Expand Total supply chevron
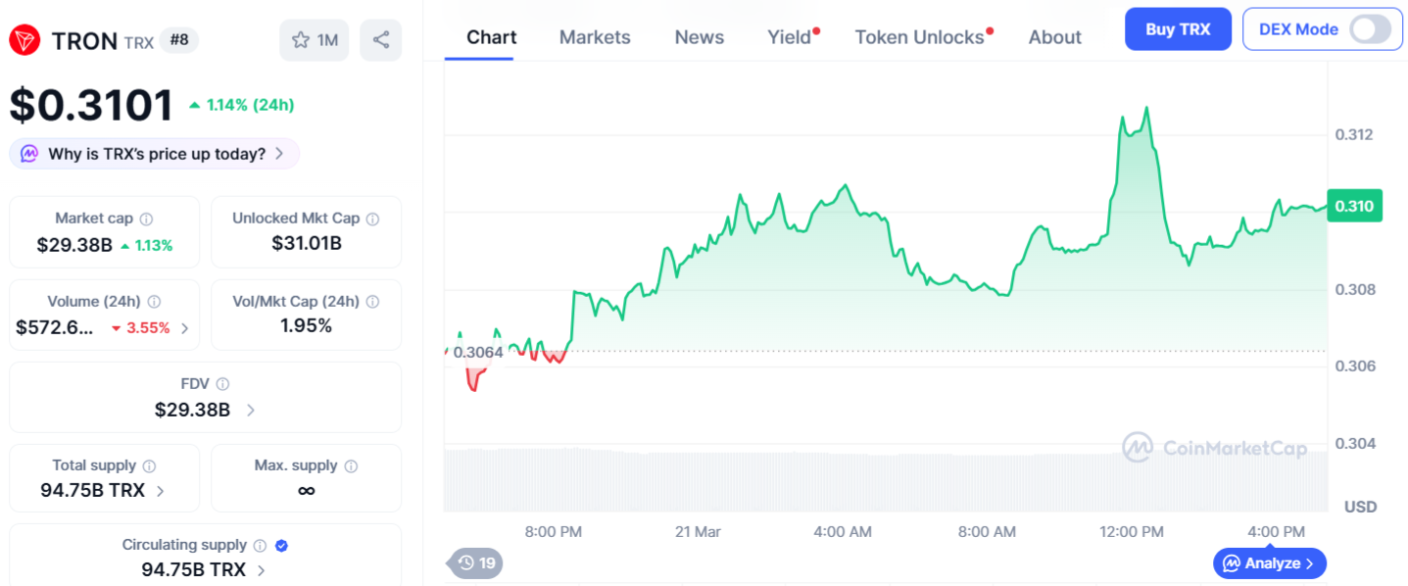This screenshot has height=586, width=1408. pyautogui.click(x=161, y=491)
